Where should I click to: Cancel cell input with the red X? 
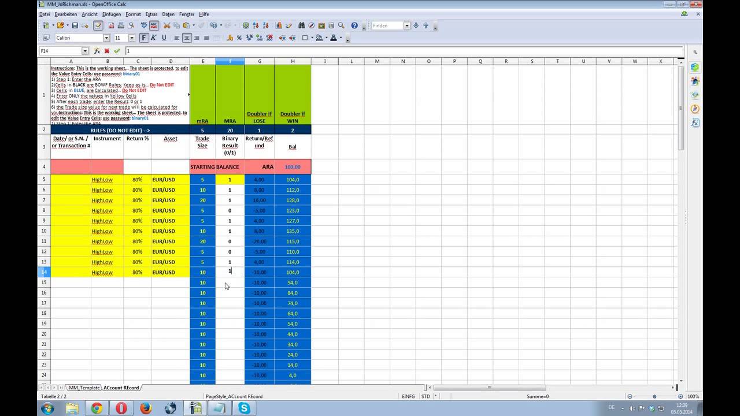click(107, 51)
